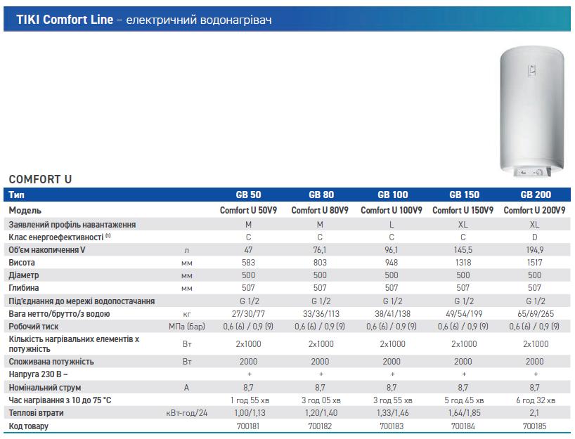Click the weight value 65/69/265
The height and width of the screenshot is (439, 575).
pos(534,314)
